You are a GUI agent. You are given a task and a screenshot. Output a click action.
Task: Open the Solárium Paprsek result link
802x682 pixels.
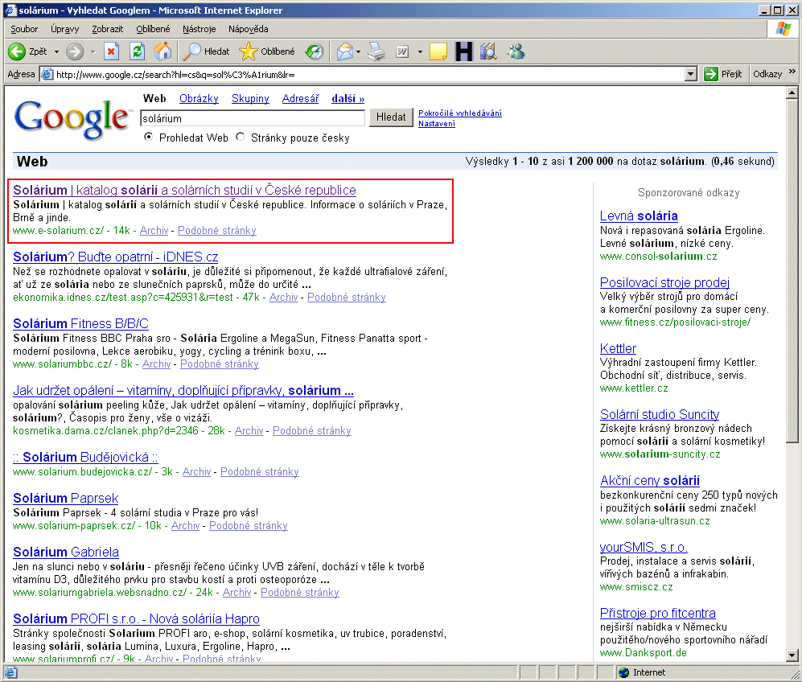coord(66,498)
